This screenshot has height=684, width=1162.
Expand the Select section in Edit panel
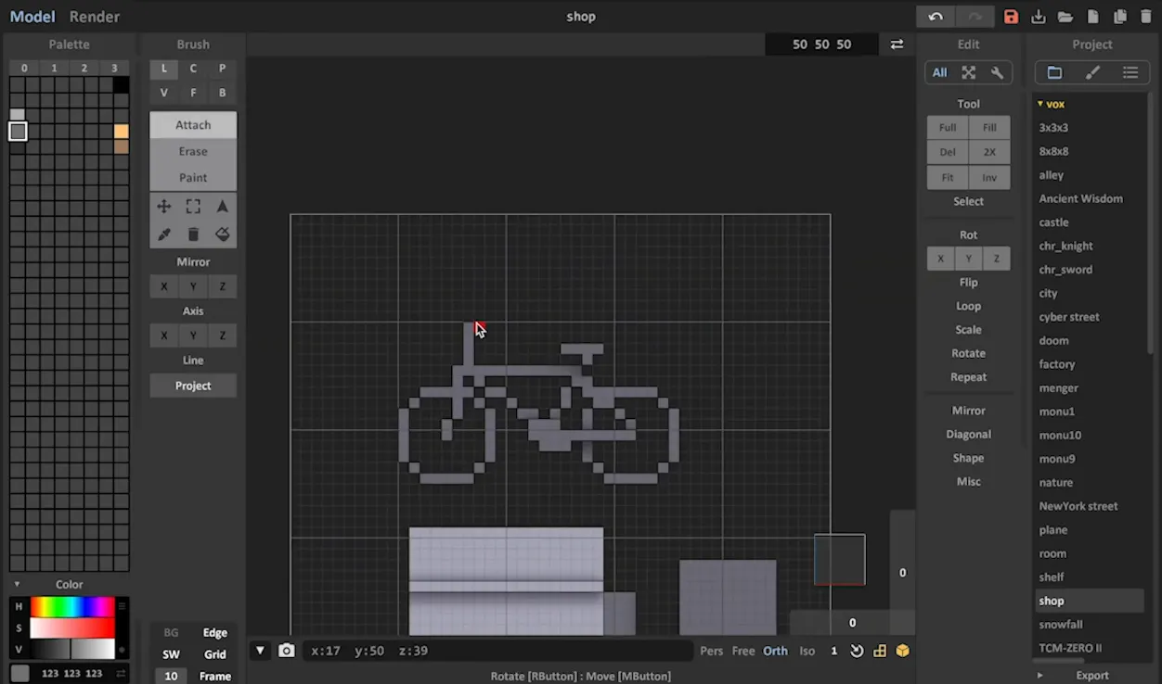tap(968, 201)
